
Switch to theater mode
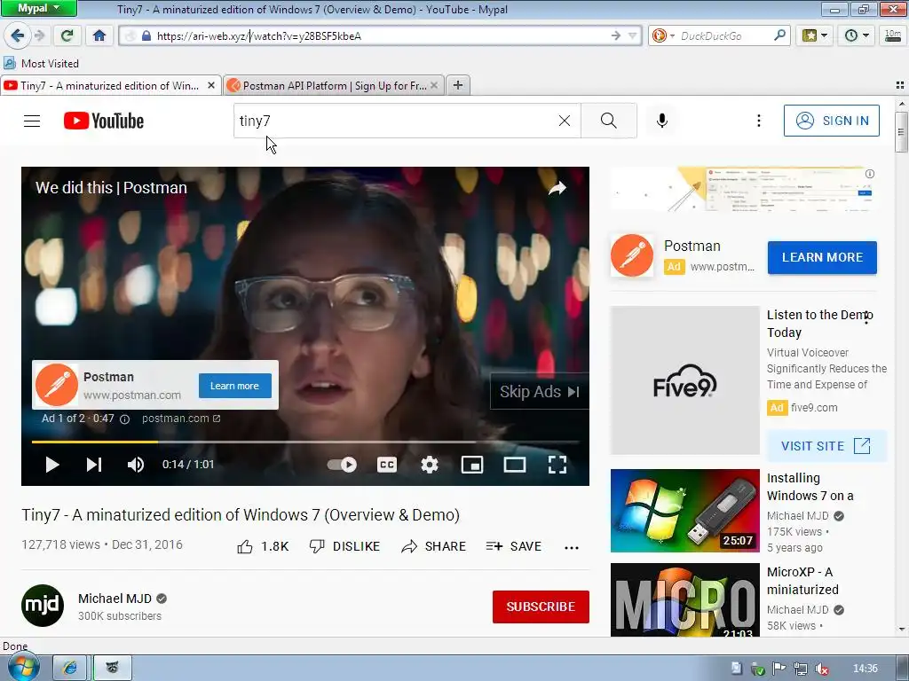[515, 465]
